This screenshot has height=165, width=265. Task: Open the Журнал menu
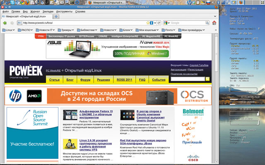[x=35, y=12]
